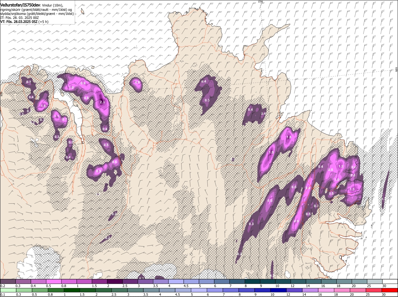Click the 30 label on the upper scale
Viewport: 398px width, 297px height.
tap(384, 286)
